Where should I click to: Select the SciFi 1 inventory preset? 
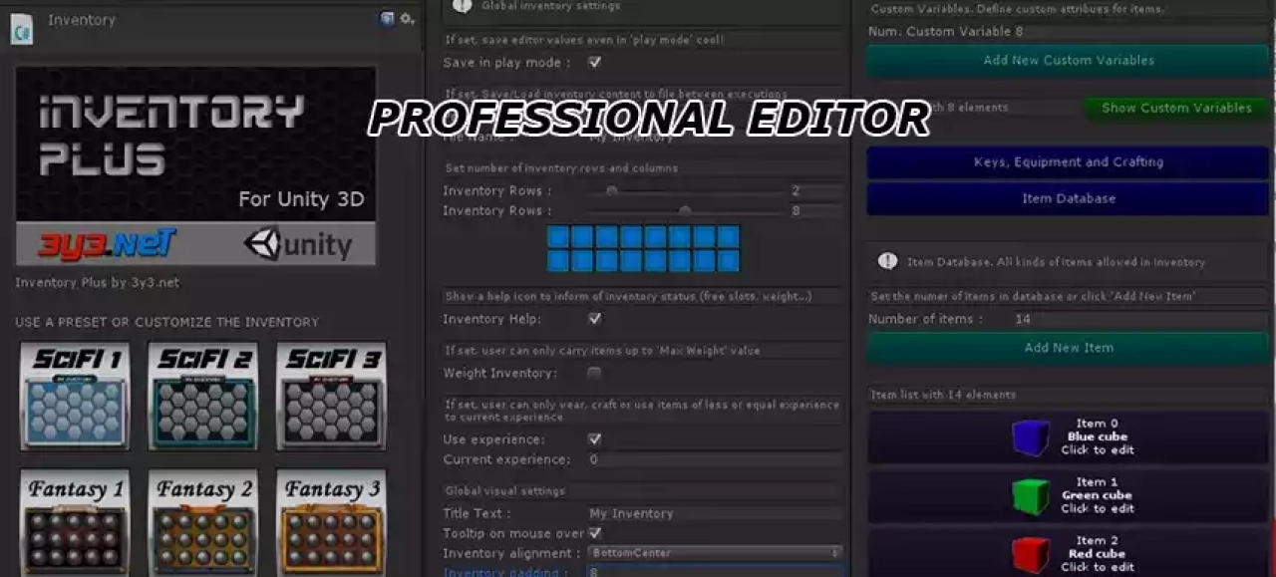[75, 396]
